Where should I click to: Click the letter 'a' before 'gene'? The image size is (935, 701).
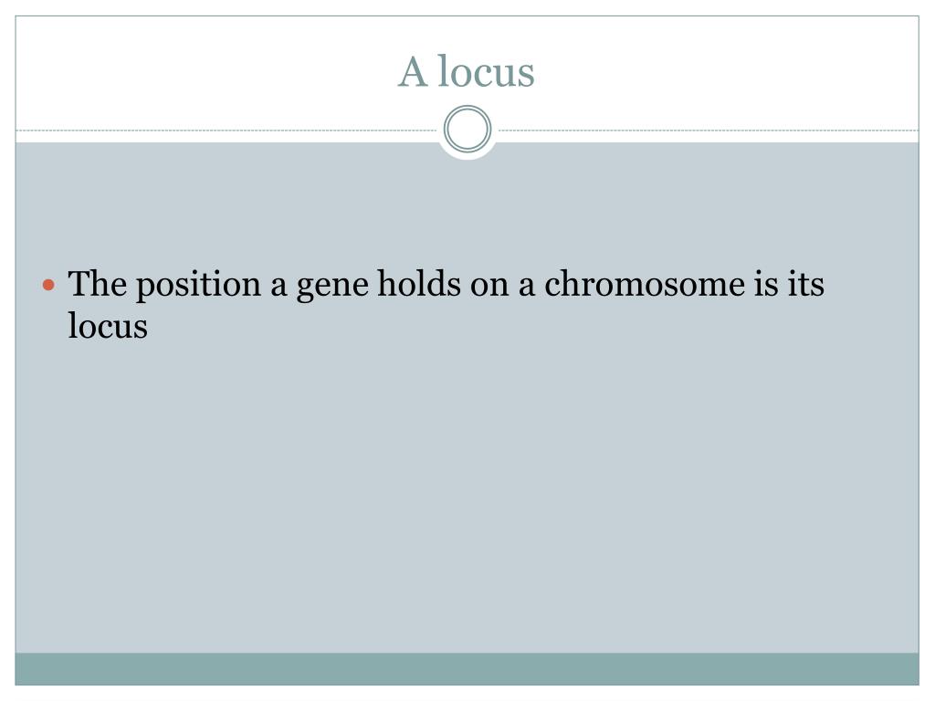(x=278, y=286)
